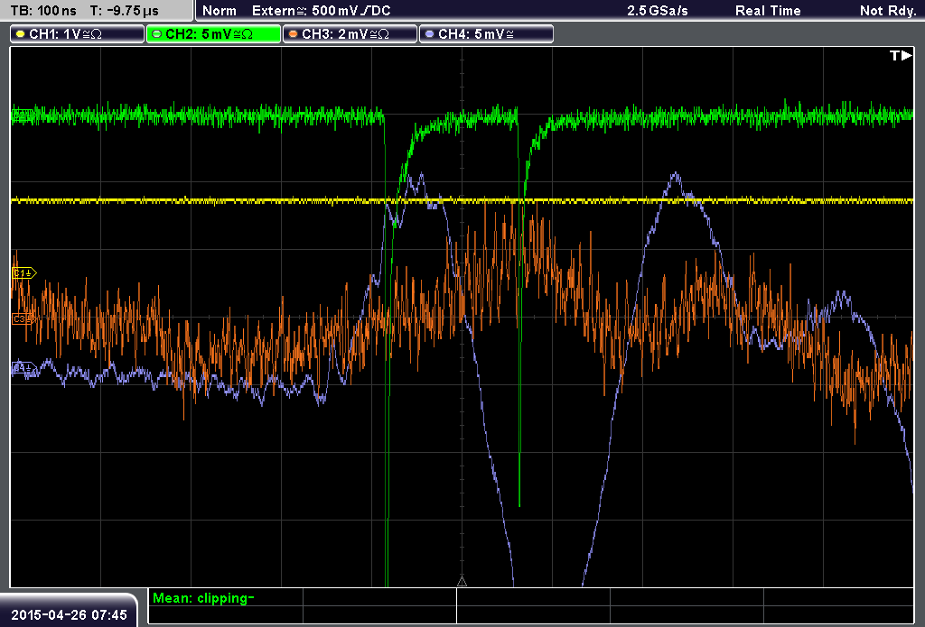Click the T: -9.75 µs trigger offset
This screenshot has width=925, height=627.
coord(125,11)
